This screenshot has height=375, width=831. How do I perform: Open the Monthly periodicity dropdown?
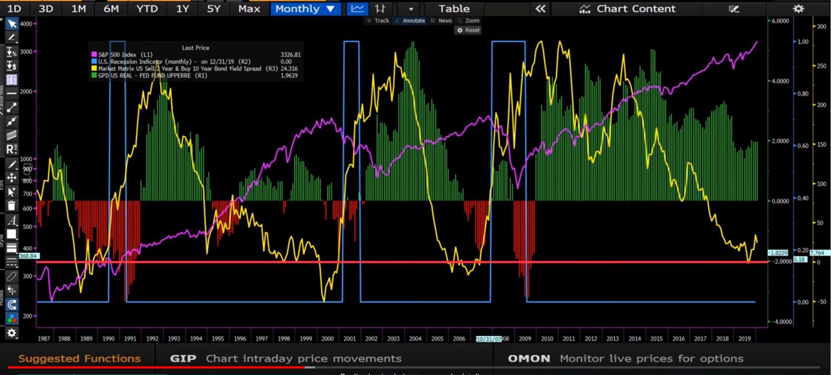(305, 9)
